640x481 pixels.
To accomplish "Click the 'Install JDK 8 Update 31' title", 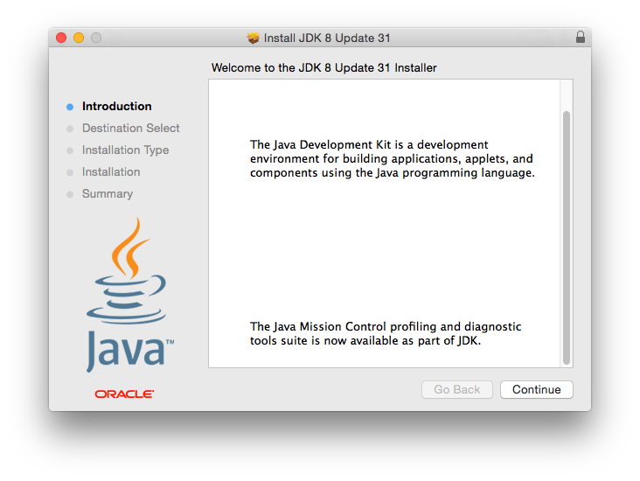I will [x=327, y=38].
